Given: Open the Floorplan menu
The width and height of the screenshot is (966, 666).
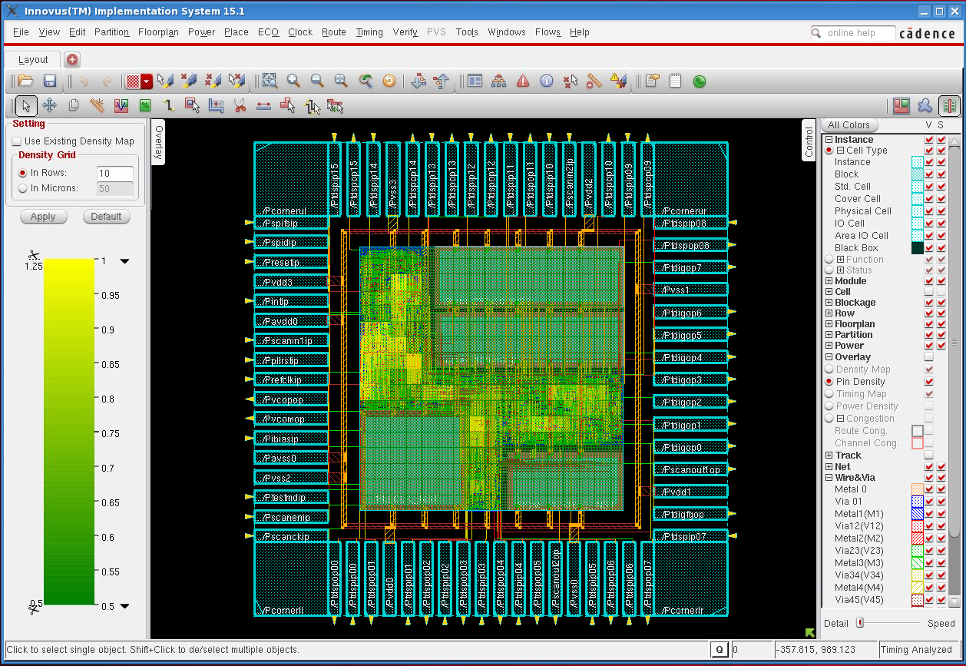Looking at the screenshot, I should (158, 32).
